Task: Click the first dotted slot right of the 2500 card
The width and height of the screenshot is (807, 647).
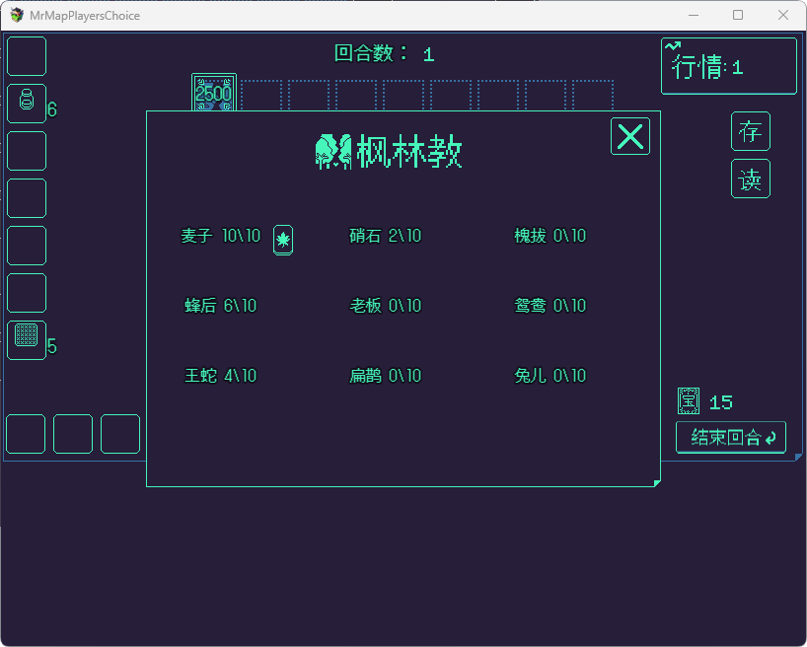Action: [261, 95]
